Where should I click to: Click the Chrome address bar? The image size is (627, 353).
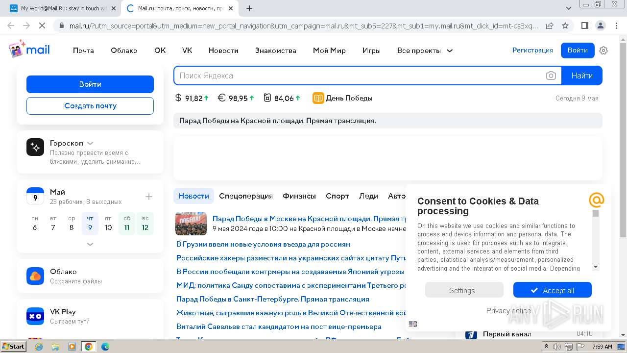303,25
